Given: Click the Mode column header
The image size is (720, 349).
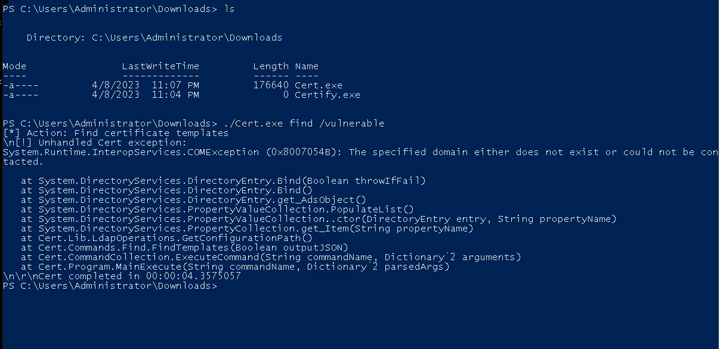Looking at the screenshot, I should click(14, 66).
